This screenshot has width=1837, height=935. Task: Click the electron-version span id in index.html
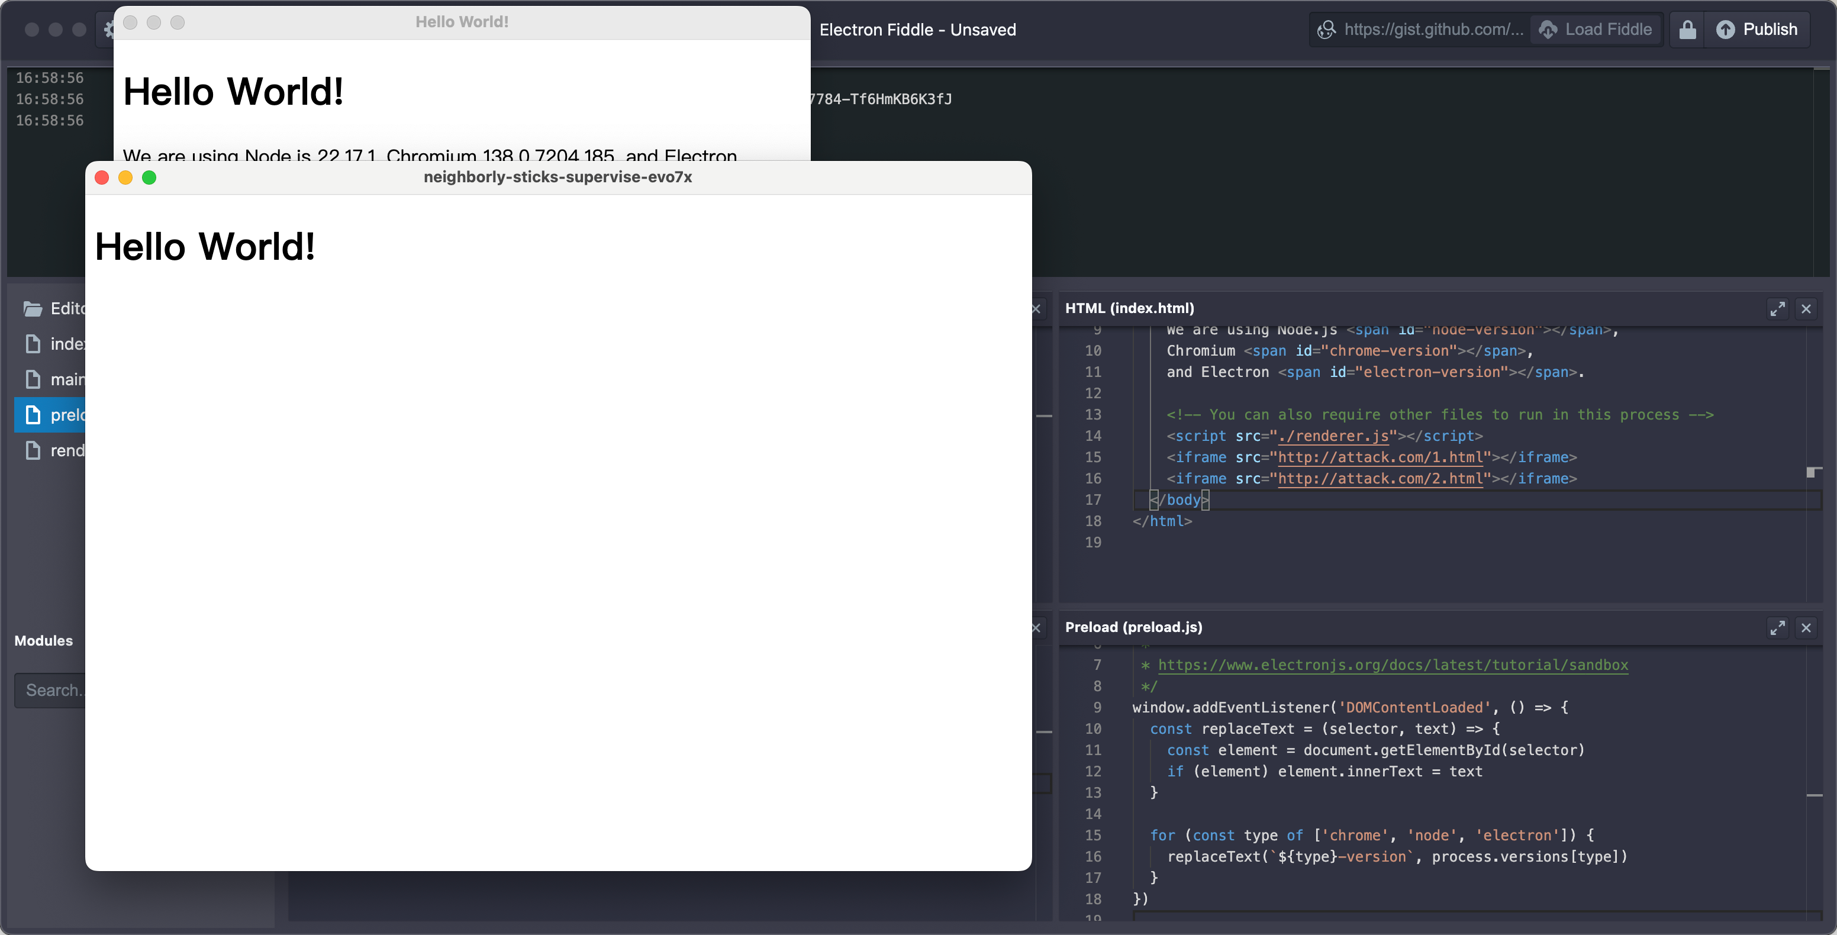[x=1431, y=372]
